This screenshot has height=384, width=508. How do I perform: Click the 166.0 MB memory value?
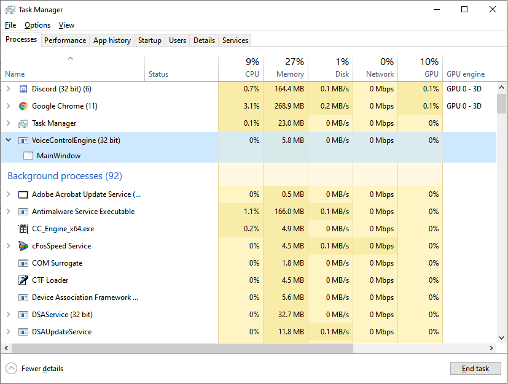click(x=289, y=212)
